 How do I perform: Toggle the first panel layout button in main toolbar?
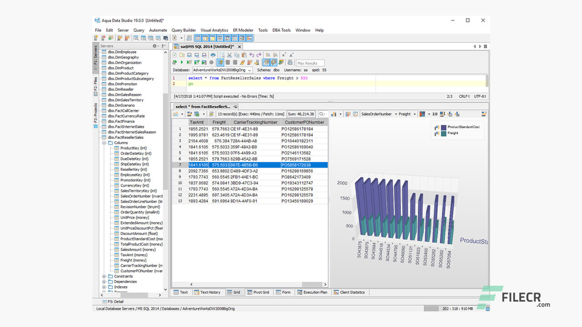pos(197,38)
